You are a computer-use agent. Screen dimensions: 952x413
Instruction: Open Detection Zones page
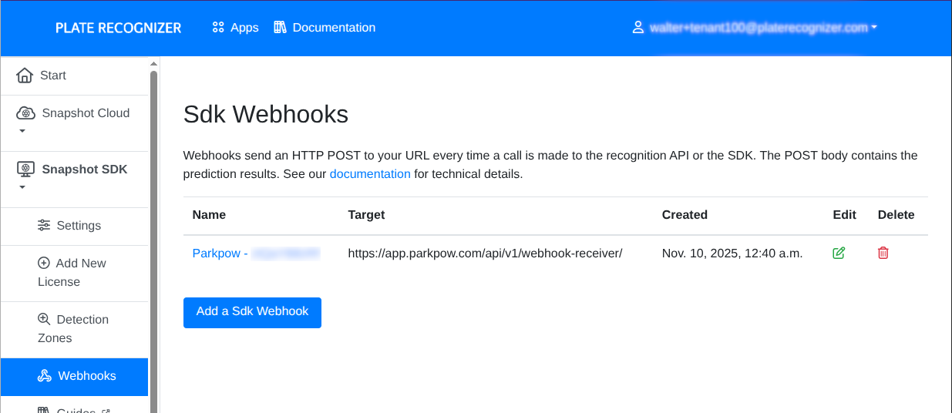tap(74, 329)
